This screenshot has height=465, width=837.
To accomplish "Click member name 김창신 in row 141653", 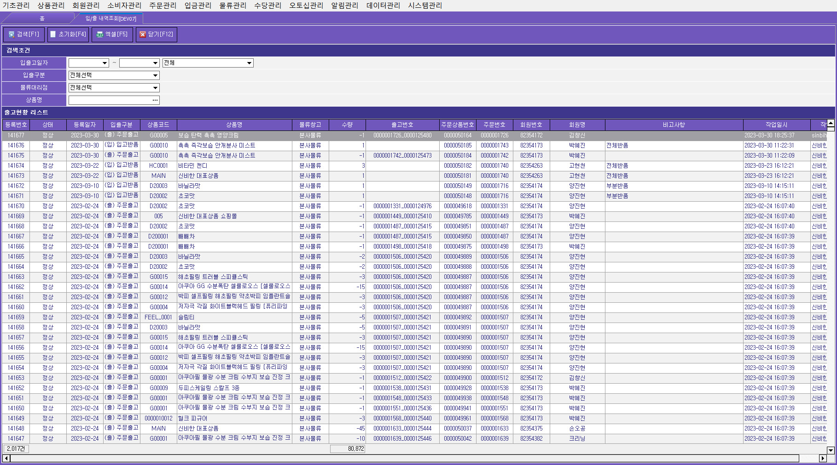I will 577,378.
